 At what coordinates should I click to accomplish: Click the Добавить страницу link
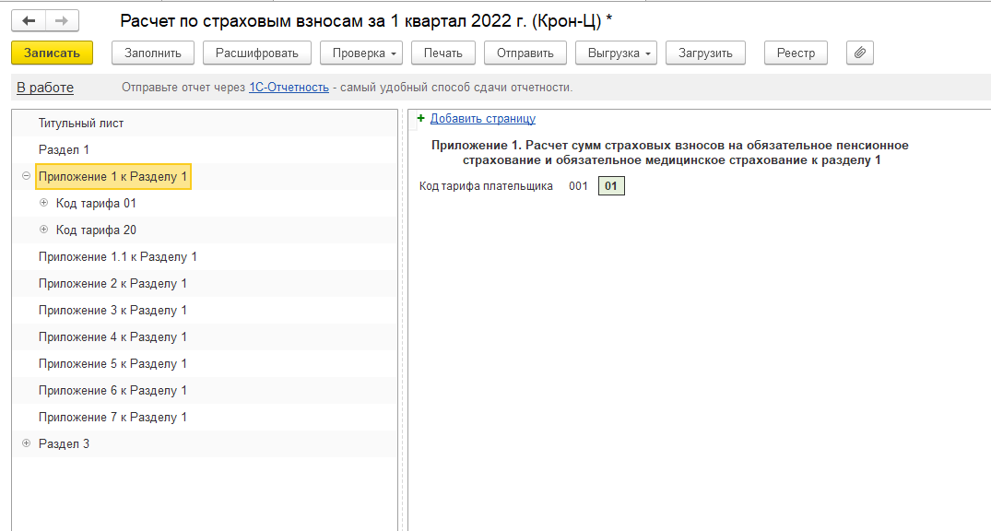pyautogui.click(x=482, y=118)
